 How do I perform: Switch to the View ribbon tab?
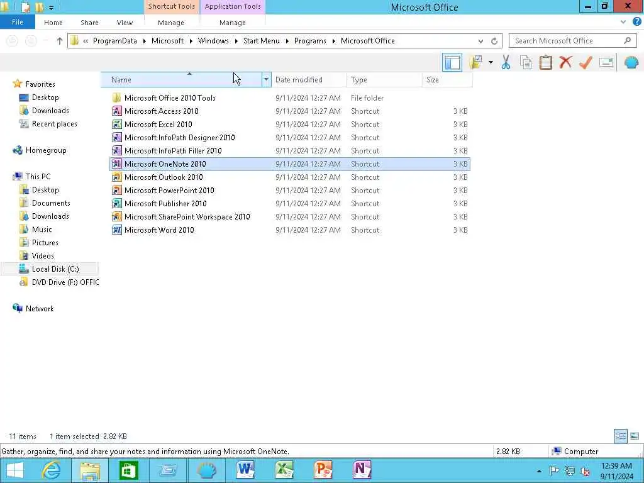click(x=125, y=23)
